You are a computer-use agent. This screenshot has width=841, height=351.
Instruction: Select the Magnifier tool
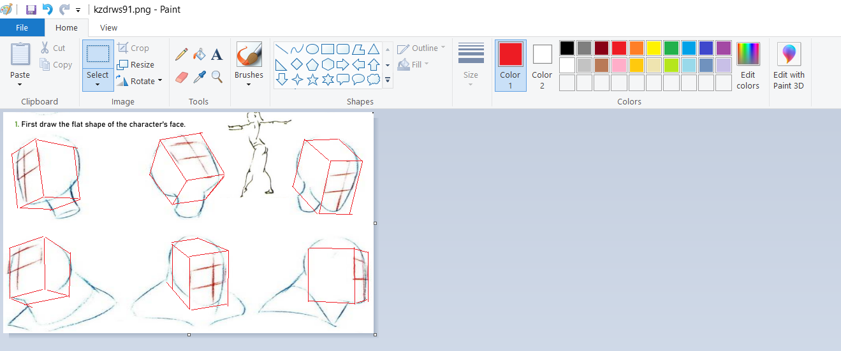(x=217, y=77)
